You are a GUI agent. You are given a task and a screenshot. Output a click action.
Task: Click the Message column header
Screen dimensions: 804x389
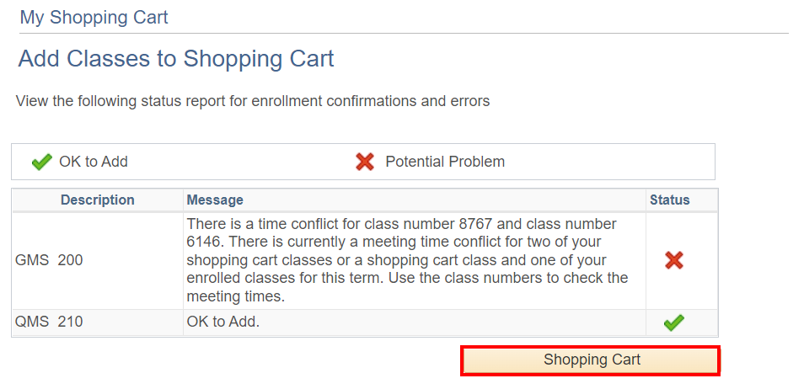point(215,200)
